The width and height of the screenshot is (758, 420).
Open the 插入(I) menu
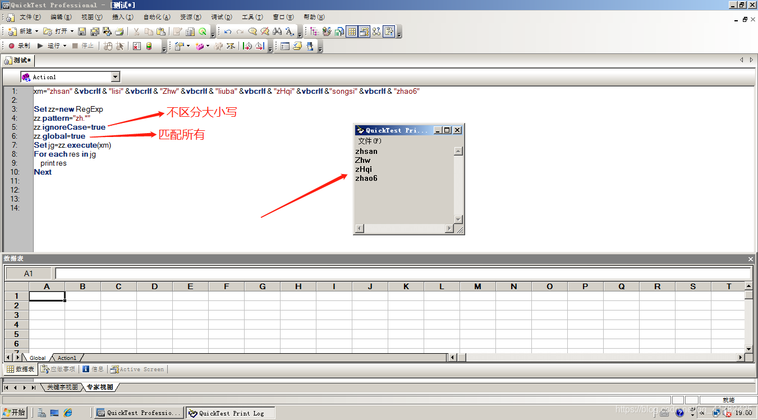pyautogui.click(x=123, y=17)
